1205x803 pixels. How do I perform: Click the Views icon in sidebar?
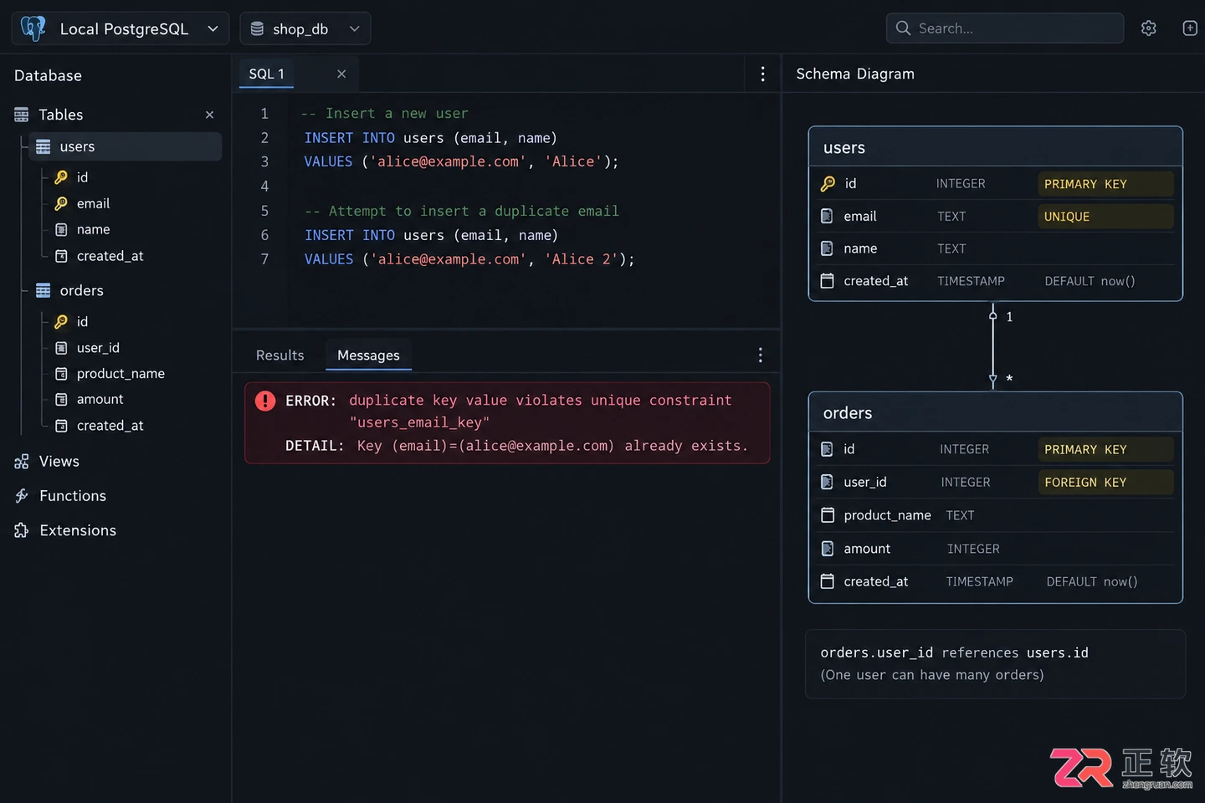point(22,462)
